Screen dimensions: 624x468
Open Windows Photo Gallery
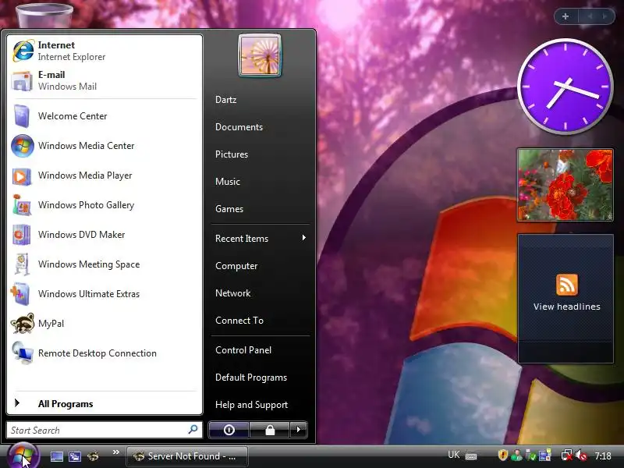coord(105,205)
